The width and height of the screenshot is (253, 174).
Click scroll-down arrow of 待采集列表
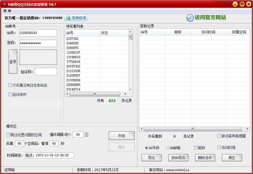coord(130,89)
